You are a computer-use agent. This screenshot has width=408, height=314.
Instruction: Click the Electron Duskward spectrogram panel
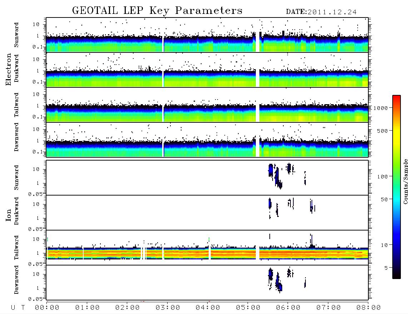[x=207, y=70]
